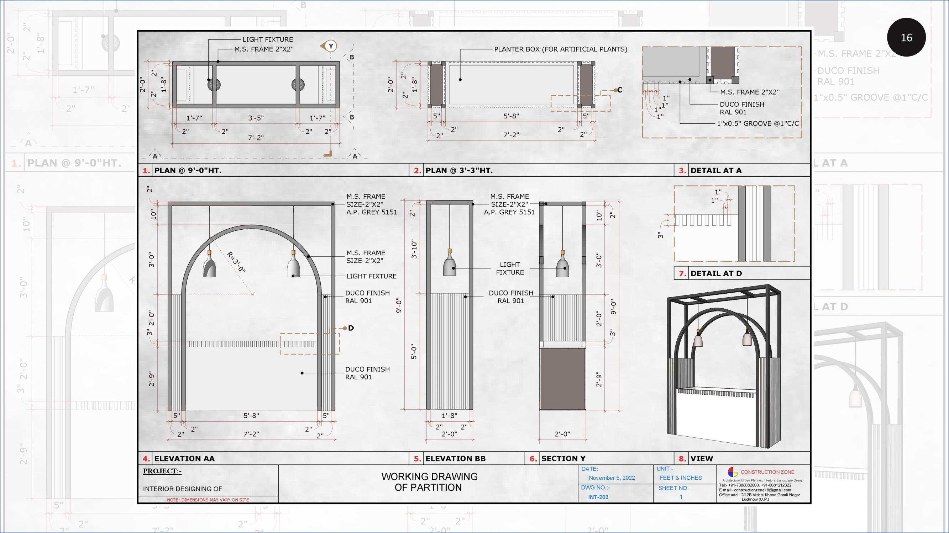The height and width of the screenshot is (533, 949).
Task: Click the detail callout marker D
Action: (x=349, y=328)
